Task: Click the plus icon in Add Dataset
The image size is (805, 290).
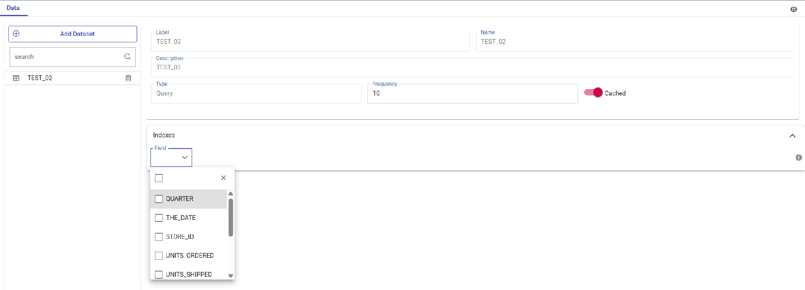Action: click(x=16, y=34)
